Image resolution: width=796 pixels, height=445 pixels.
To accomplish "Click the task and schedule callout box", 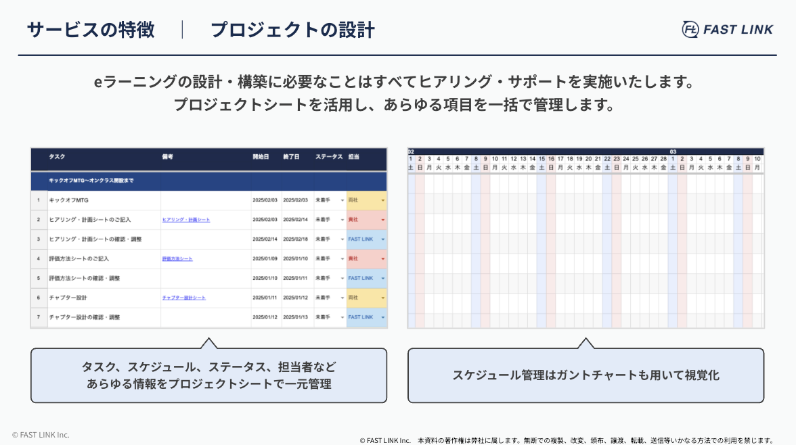I will click(x=208, y=375).
